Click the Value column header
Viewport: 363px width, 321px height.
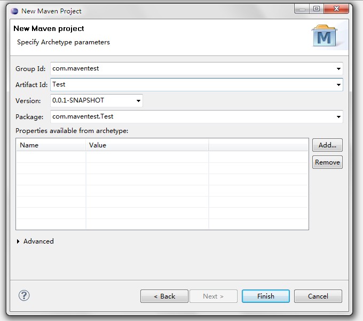click(x=147, y=145)
